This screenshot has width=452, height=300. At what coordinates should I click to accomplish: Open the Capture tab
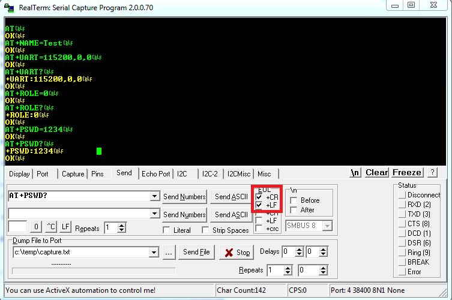pyautogui.click(x=73, y=174)
